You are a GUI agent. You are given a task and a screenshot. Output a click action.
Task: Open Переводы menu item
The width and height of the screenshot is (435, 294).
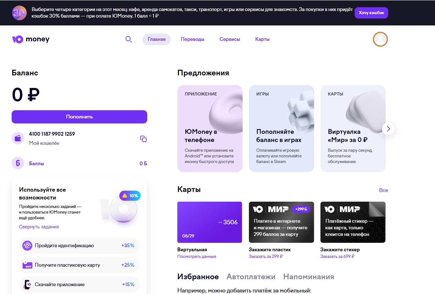click(192, 39)
